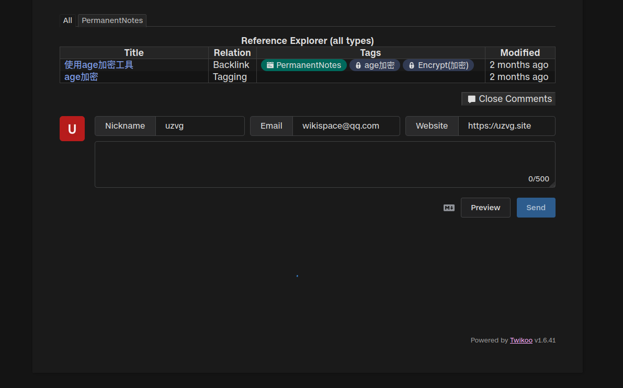Click the Modified column header
Viewport: 623px width, 388px height.
(x=520, y=53)
